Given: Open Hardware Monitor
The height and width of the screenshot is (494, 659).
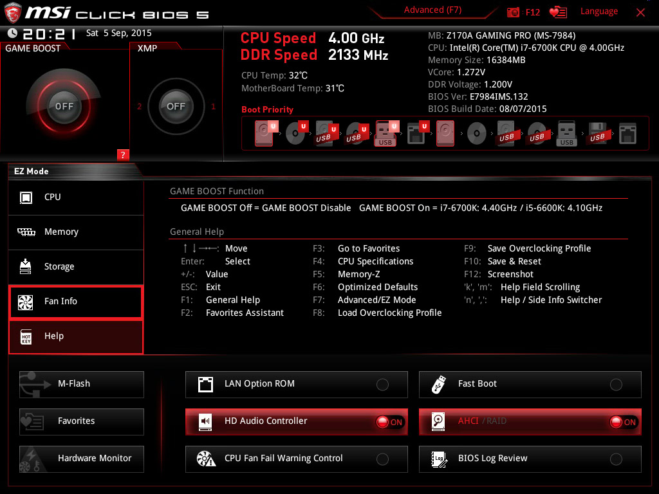Looking at the screenshot, I should pos(82,459).
